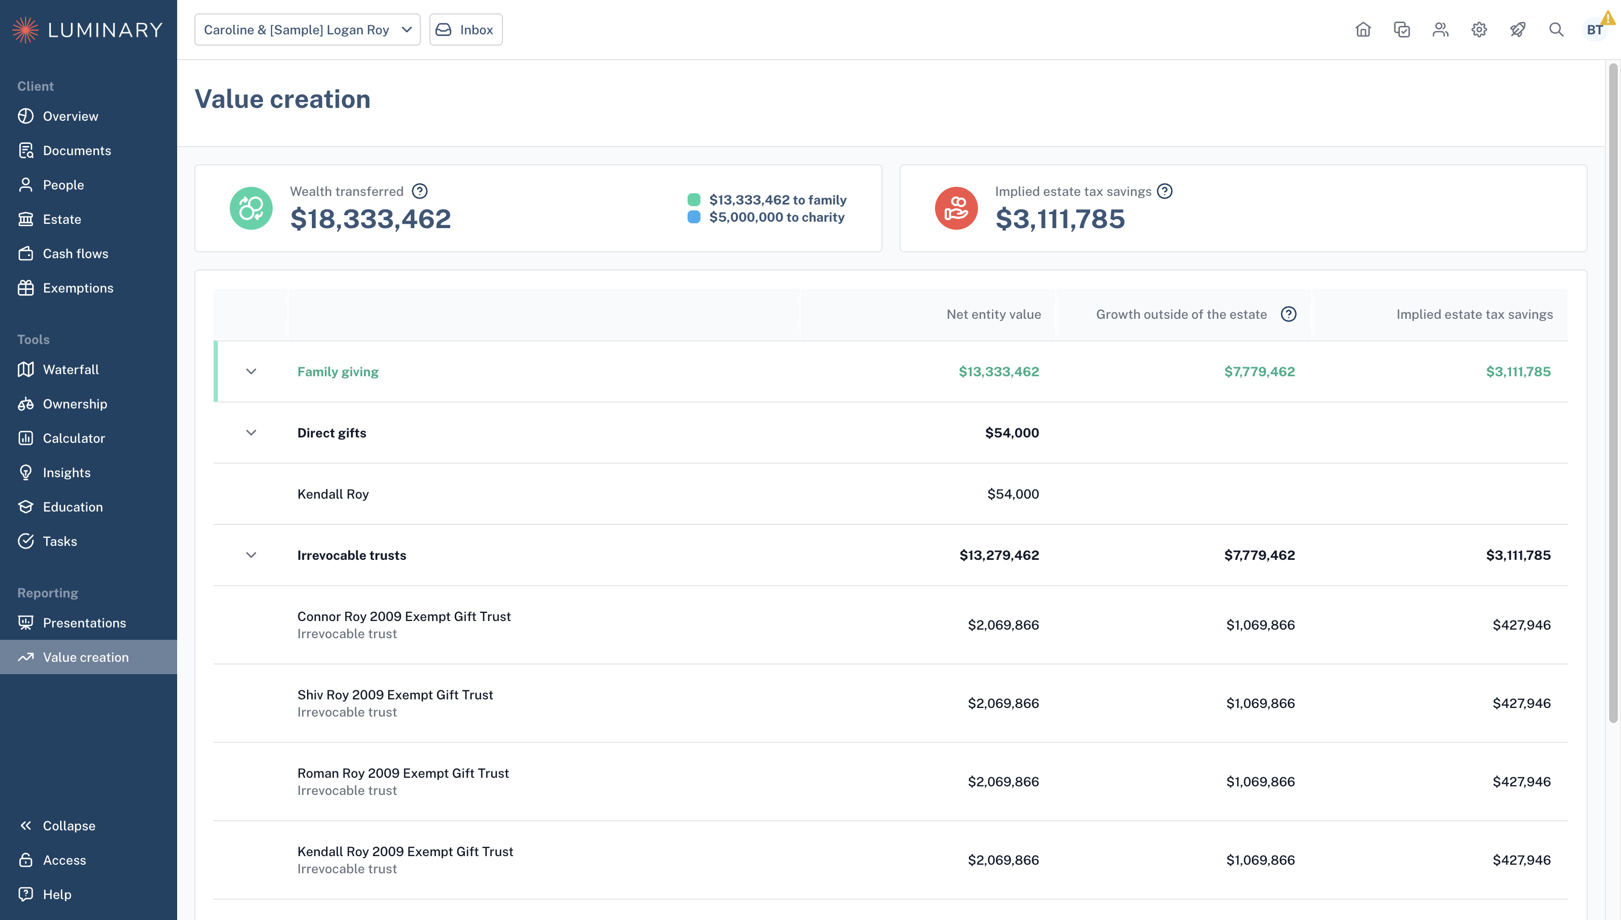1621x920 pixels.
Task: Click the page vertical scrollbar
Action: coord(1613,392)
